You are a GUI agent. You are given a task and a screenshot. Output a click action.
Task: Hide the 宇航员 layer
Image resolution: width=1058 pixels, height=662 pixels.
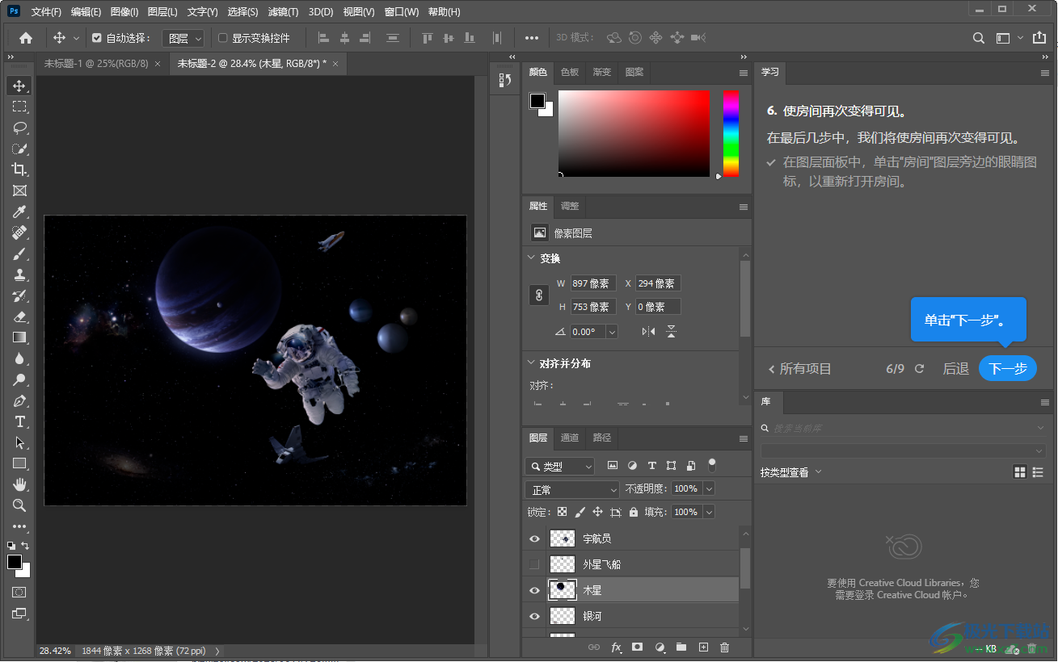tap(533, 538)
